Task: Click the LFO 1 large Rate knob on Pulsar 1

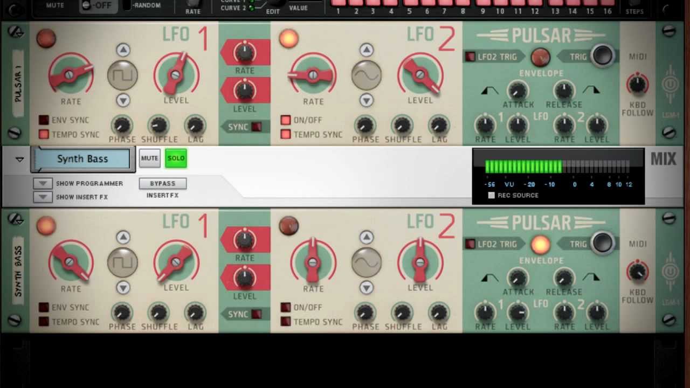Action: (71, 75)
